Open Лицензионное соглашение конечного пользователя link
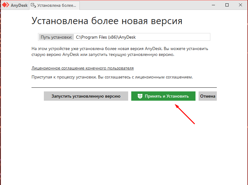 [82, 68]
